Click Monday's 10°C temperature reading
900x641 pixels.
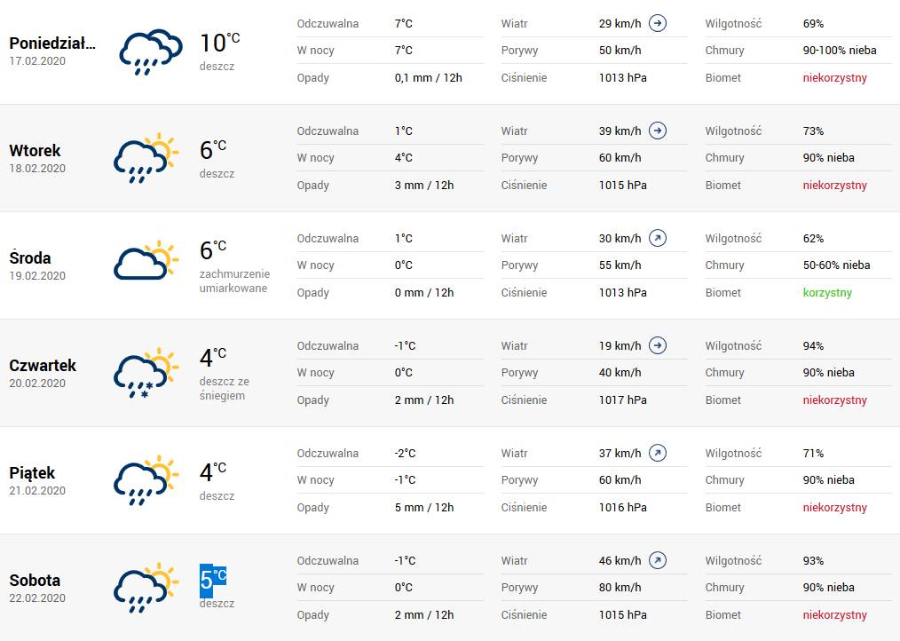coord(218,43)
